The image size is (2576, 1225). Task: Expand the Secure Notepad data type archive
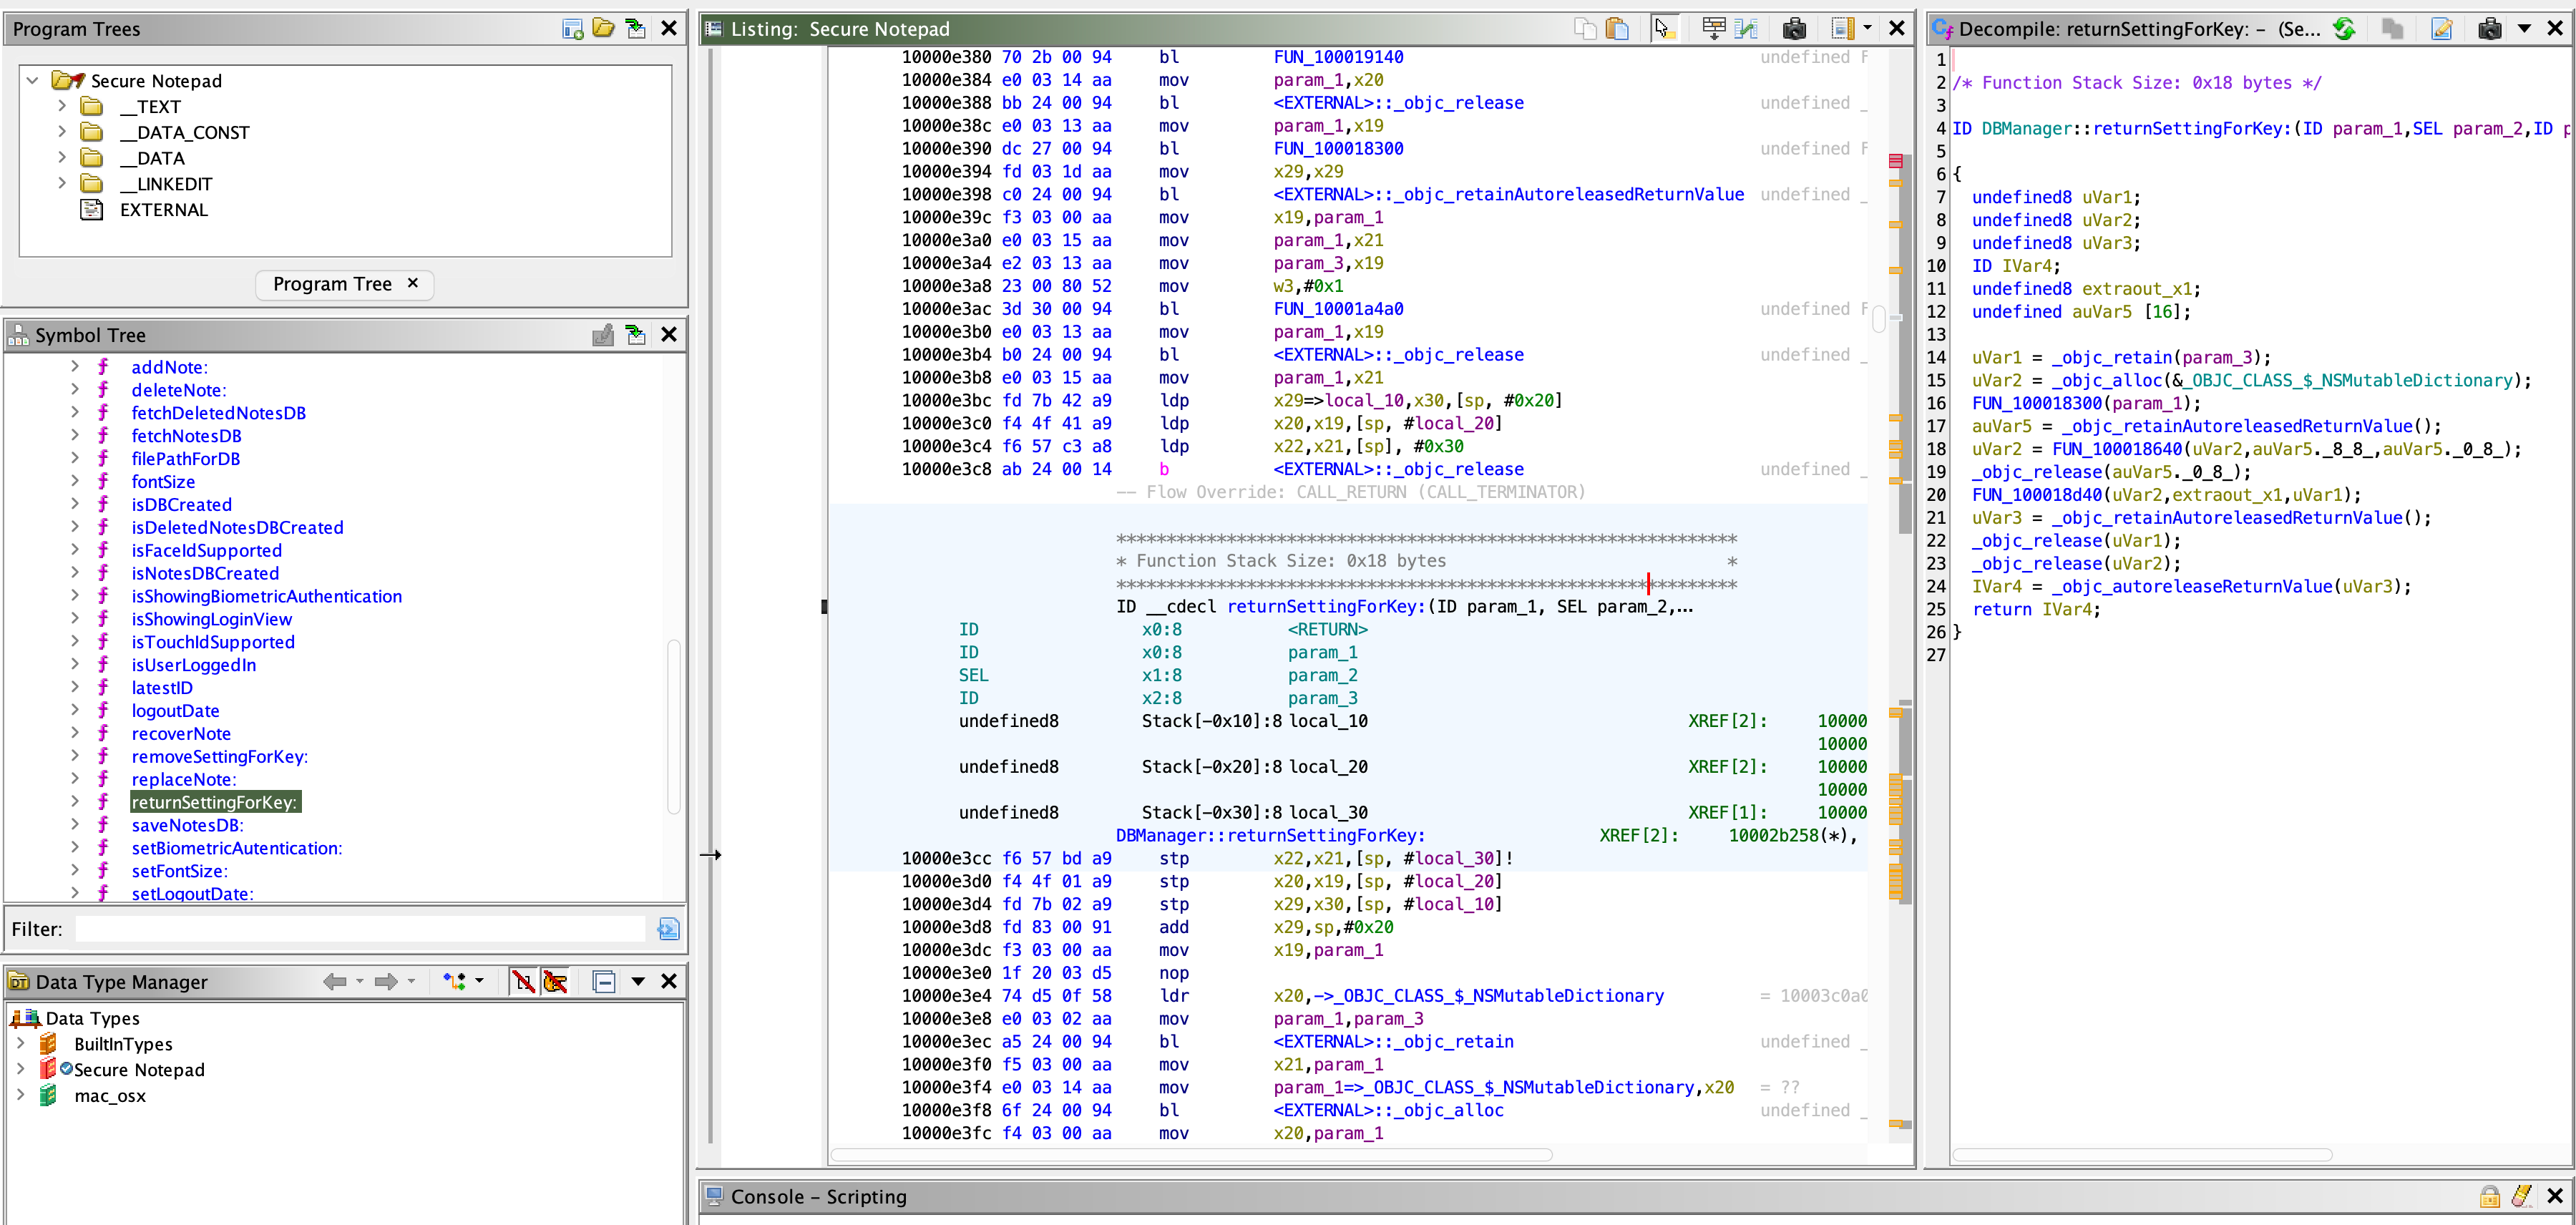tap(21, 1069)
